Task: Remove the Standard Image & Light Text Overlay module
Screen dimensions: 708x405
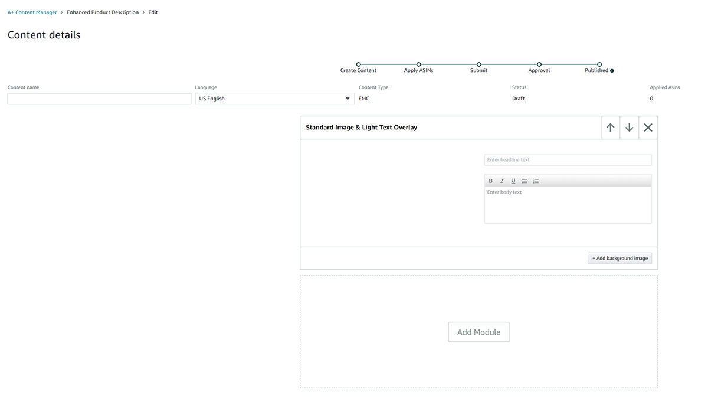Action: (648, 128)
